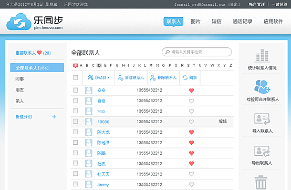Viewport: 291px width, 190px height.
Task: Check the box for 爸爸
Action: coord(75,101)
